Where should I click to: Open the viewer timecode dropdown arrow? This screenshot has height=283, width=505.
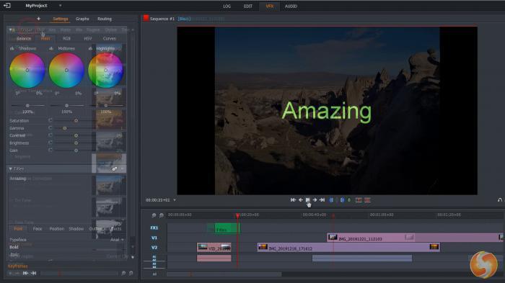(x=175, y=200)
